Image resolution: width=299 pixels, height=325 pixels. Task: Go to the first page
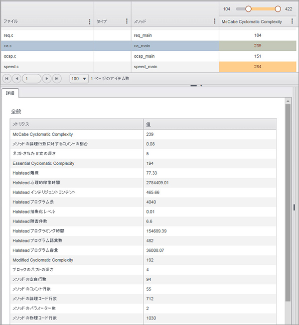pos(7,79)
